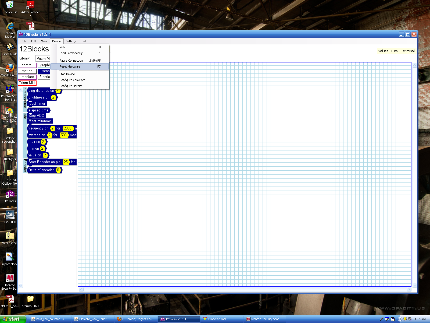
Task: Open import block desktop icon
Action: pos(10,259)
